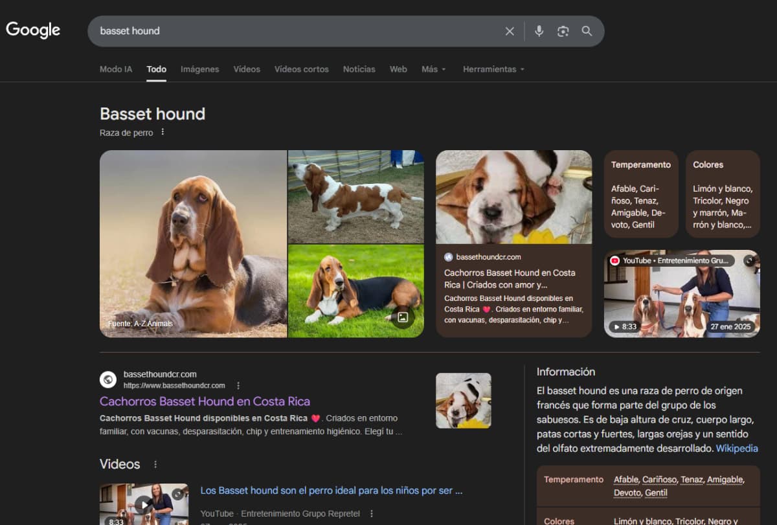Click the Información heading
777x525 pixels.
566,372
